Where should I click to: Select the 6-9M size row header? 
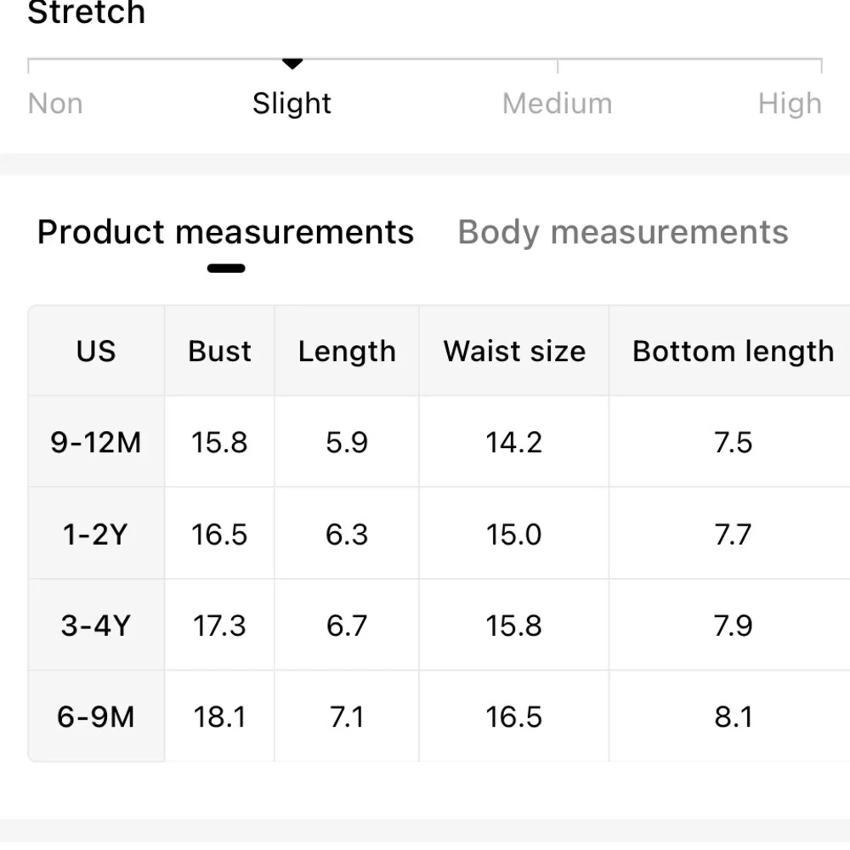[x=96, y=716]
